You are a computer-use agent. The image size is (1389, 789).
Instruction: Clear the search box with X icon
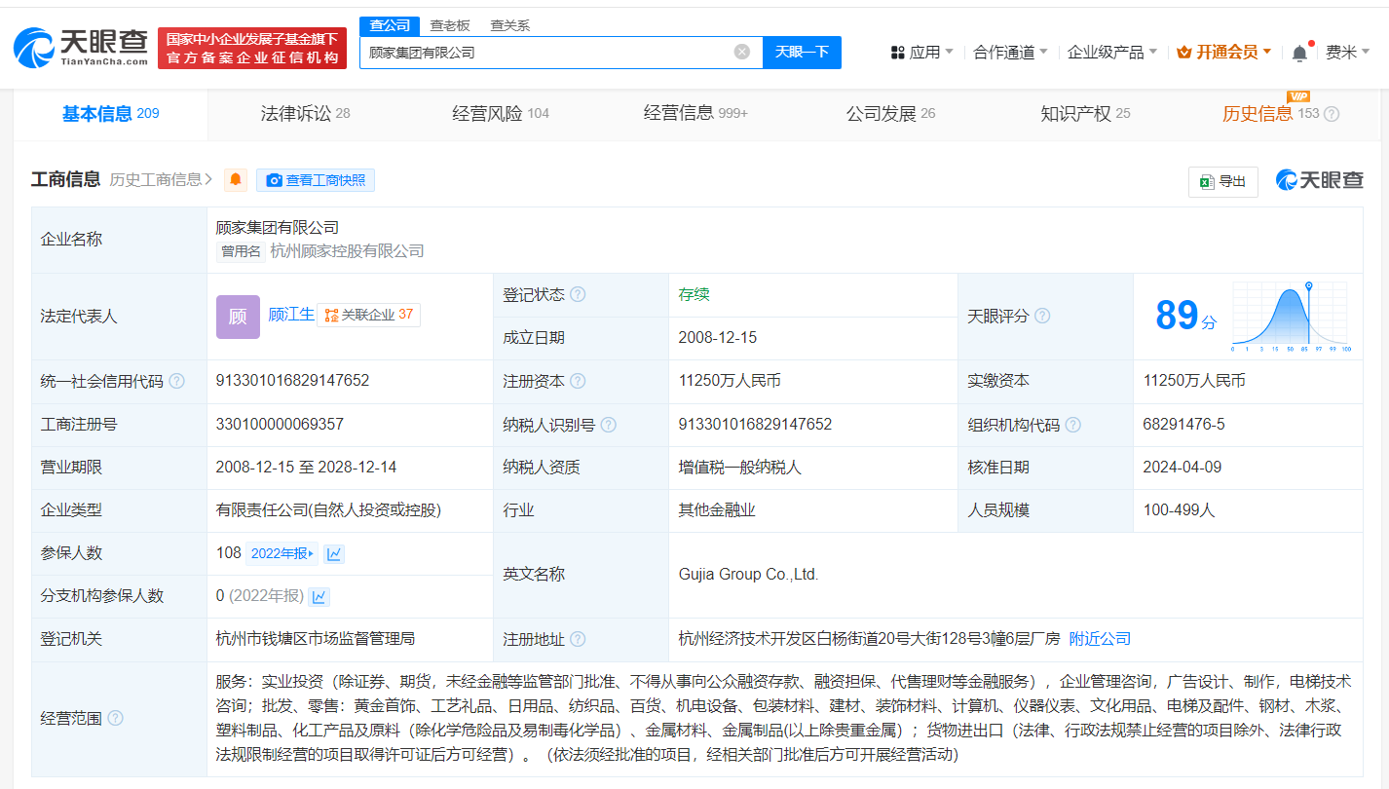[742, 53]
